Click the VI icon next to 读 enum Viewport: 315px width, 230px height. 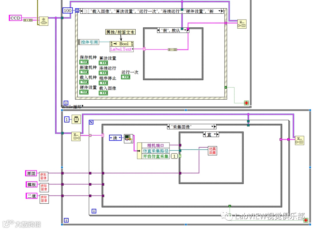click(128, 139)
